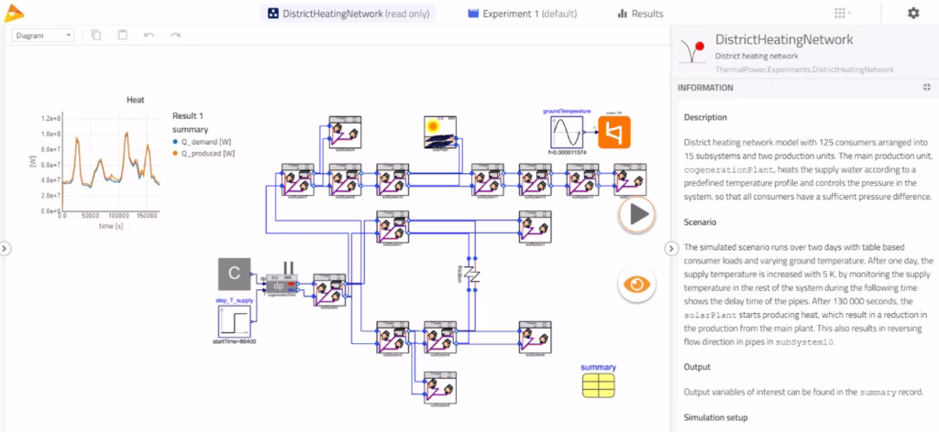Viewport: 939px width, 432px height.
Task: Click the DistrictHeatingNetwork panel title
Action: click(x=784, y=40)
